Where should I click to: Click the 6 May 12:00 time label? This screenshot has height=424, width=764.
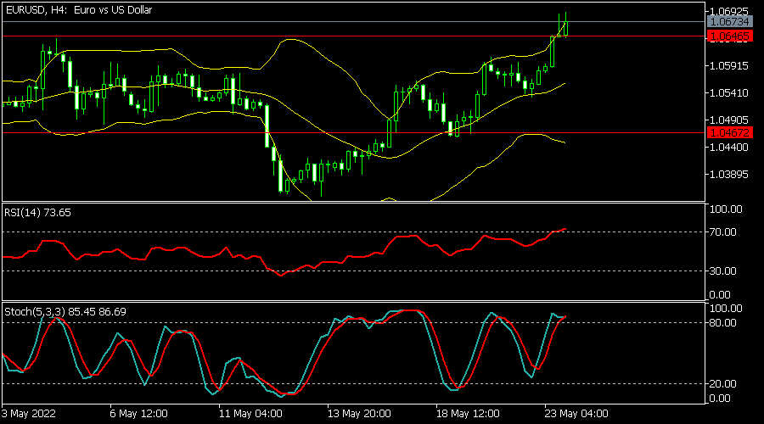coord(139,414)
